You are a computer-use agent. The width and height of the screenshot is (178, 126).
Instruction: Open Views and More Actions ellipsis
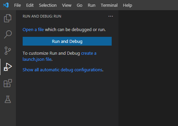[x=111, y=16]
